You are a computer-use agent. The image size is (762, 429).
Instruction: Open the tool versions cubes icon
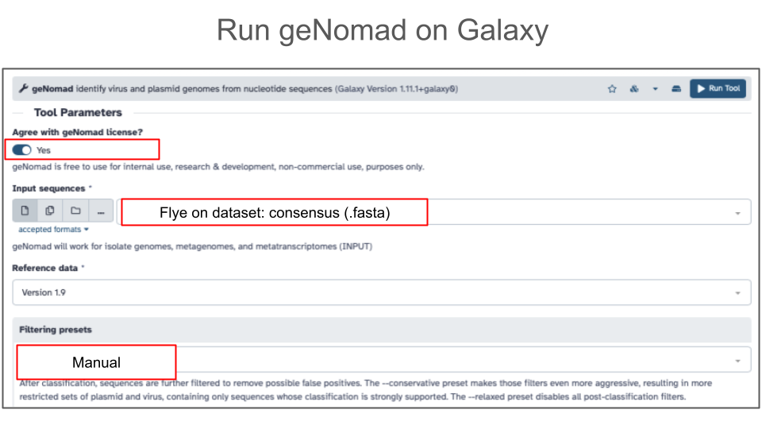click(x=634, y=89)
